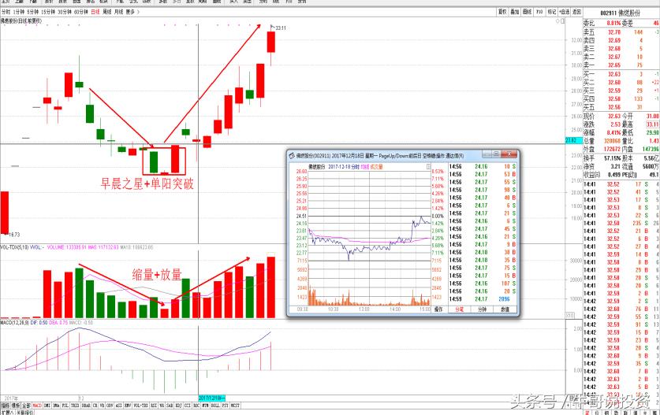Click the 换手 value 57.15%
660x415 pixels.
(613, 158)
